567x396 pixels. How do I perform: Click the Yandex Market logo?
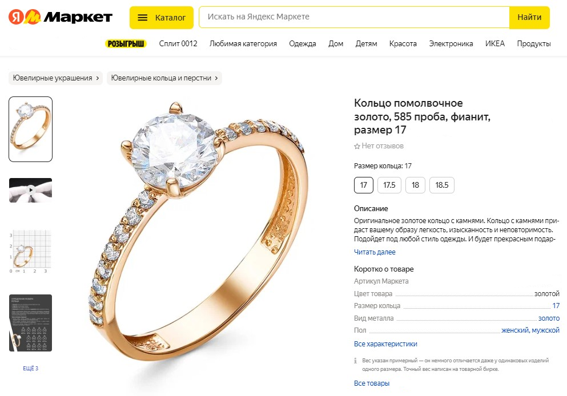click(61, 17)
